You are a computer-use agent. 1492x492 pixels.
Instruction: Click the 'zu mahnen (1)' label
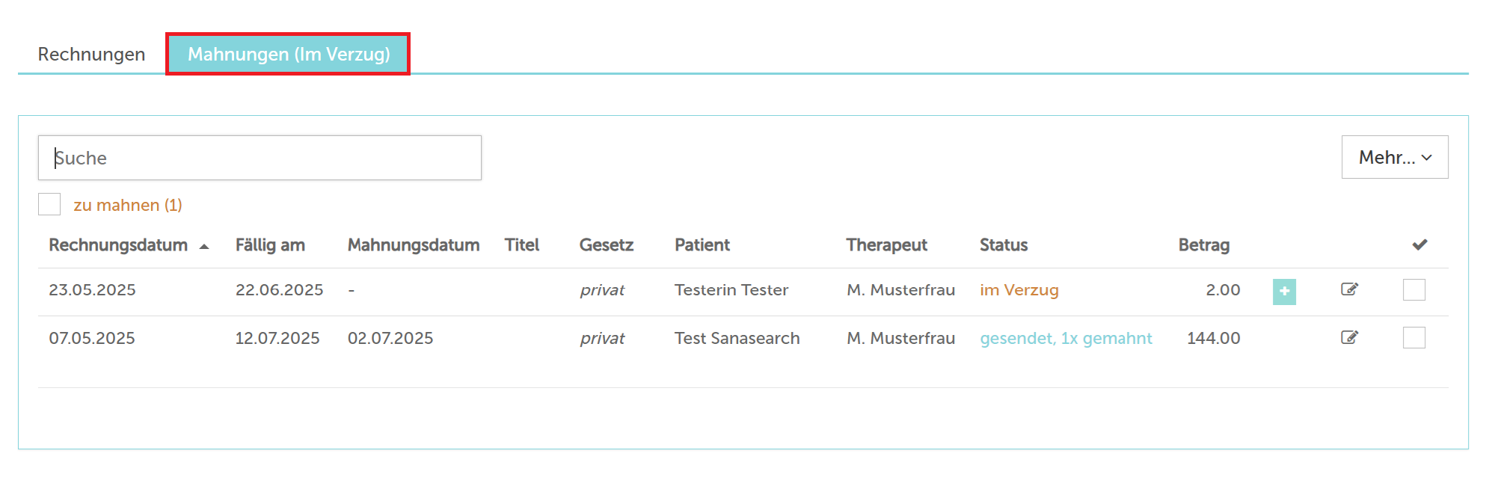128,205
